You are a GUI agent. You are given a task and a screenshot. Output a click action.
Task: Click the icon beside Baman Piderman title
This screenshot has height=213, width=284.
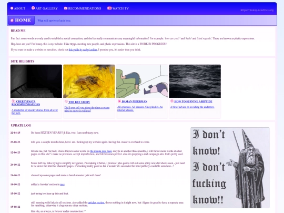tap(119, 101)
